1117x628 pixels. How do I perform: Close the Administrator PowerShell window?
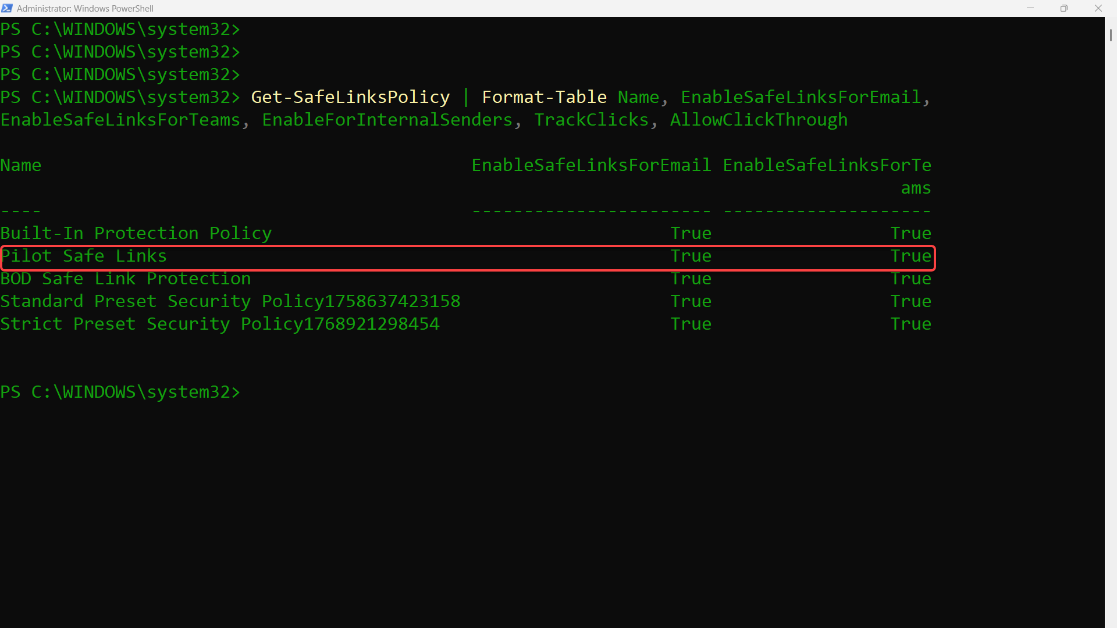pyautogui.click(x=1098, y=8)
